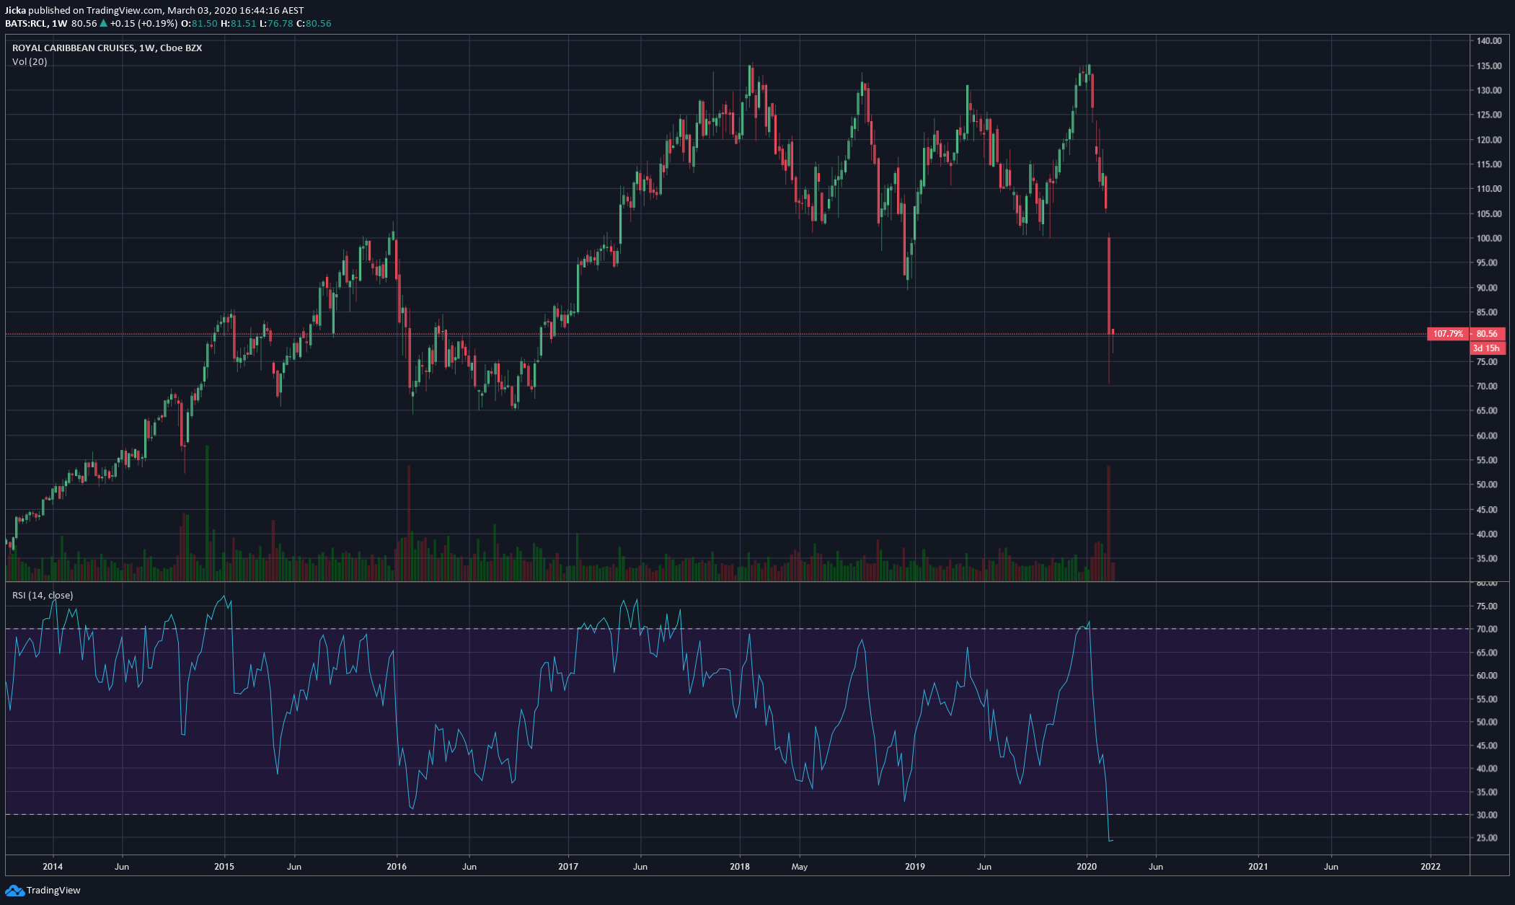Viewport: 1515px width, 905px height.
Task: Click the 2017 date axis label
Action: (568, 867)
